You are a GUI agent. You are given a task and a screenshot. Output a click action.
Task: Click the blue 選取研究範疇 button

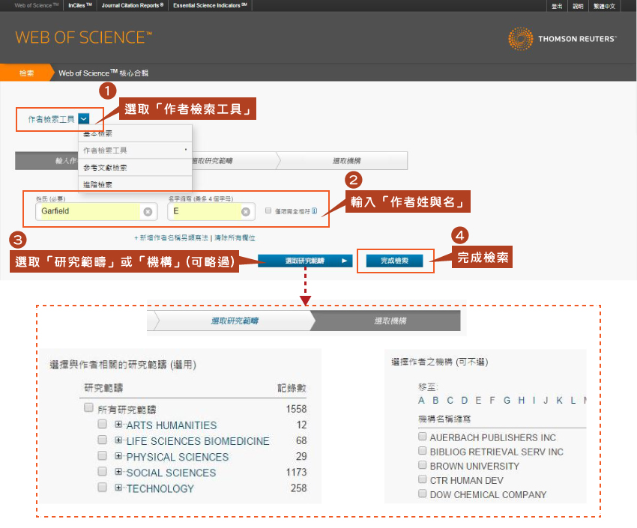pos(305,261)
